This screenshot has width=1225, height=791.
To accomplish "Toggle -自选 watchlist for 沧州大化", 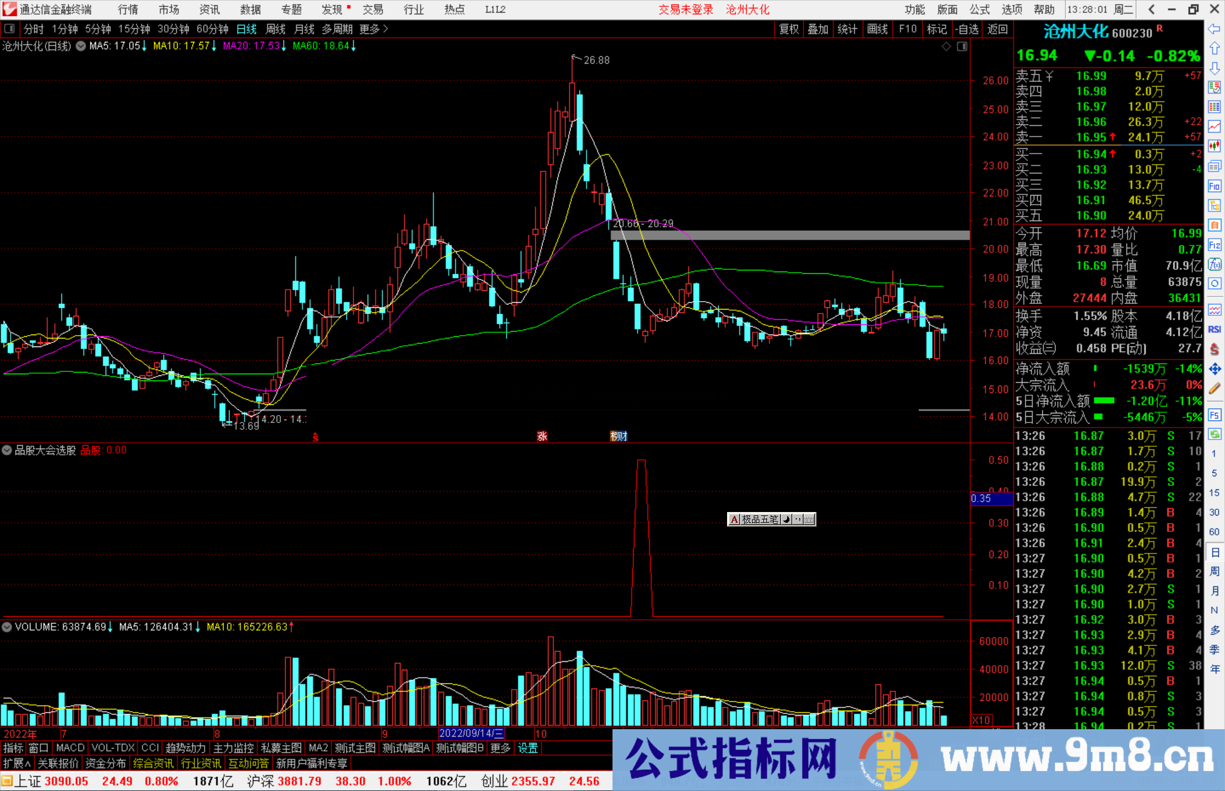I will tap(968, 29).
